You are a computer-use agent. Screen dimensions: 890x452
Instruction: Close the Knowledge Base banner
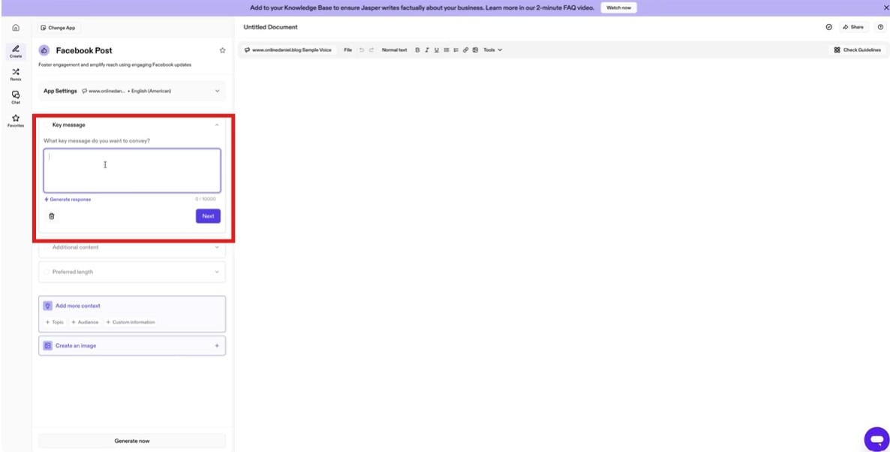tap(886, 8)
